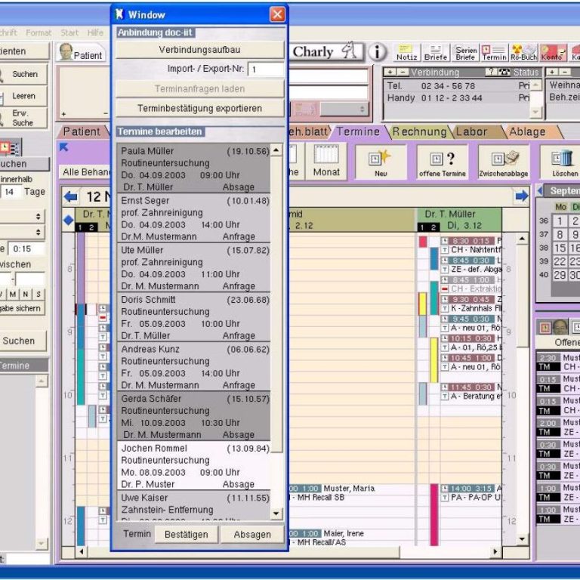Click the Verbindungsaufbau button
Viewport: 580px width, 580px height.
coord(199,50)
